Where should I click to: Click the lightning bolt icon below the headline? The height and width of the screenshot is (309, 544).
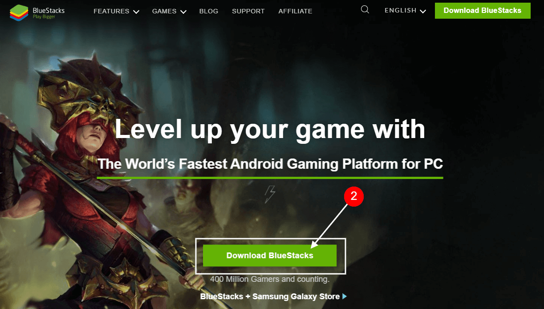coord(270,194)
